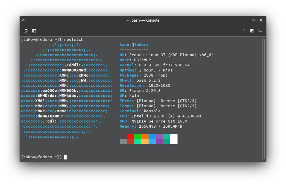The image size is (286, 185).
Task: Click the 'WM: kwin' line
Action: (129, 96)
